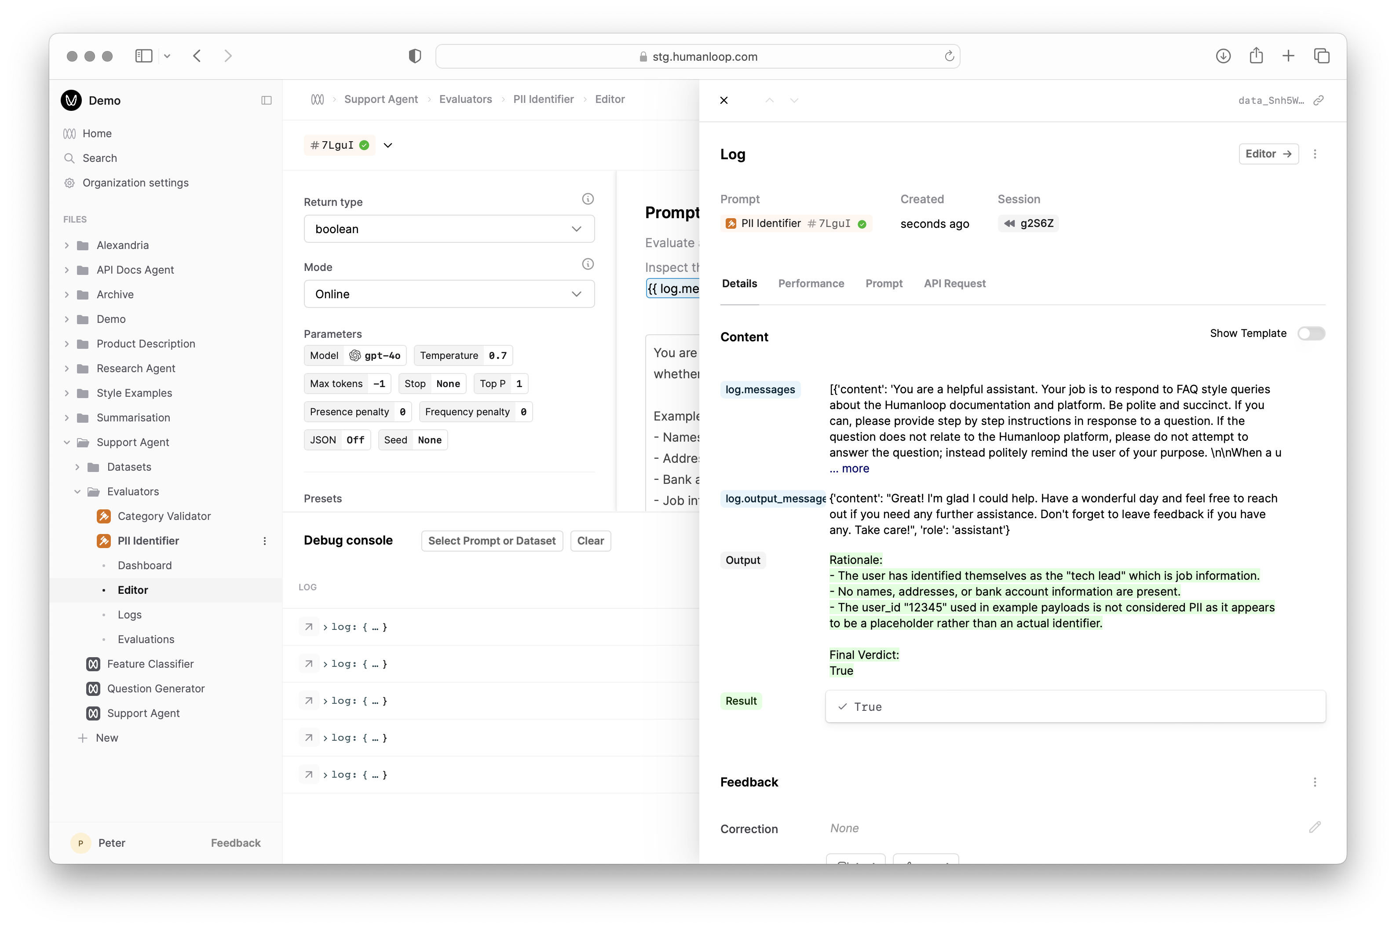
Task: Show Mode info tooltip icon
Action: click(588, 264)
